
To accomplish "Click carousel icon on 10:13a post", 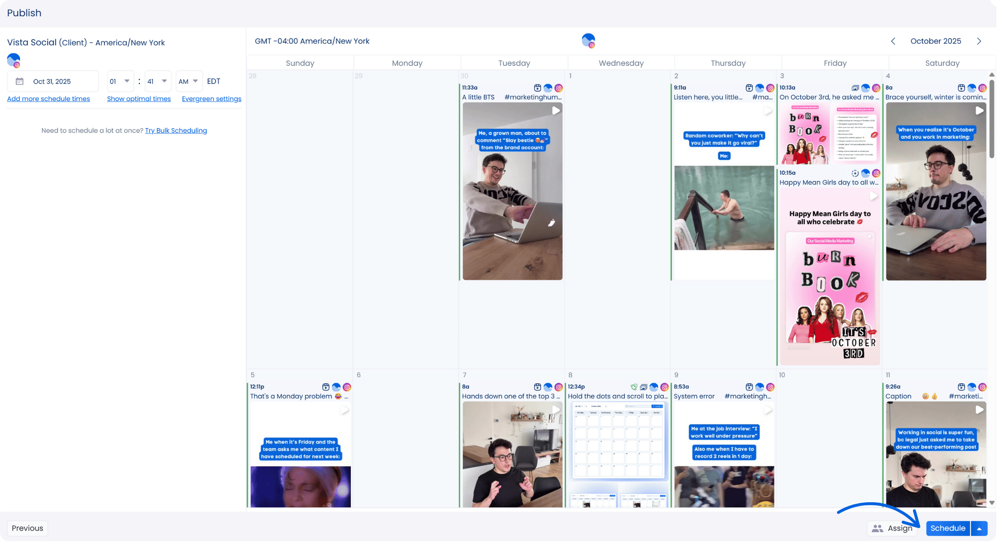I will [x=855, y=88].
